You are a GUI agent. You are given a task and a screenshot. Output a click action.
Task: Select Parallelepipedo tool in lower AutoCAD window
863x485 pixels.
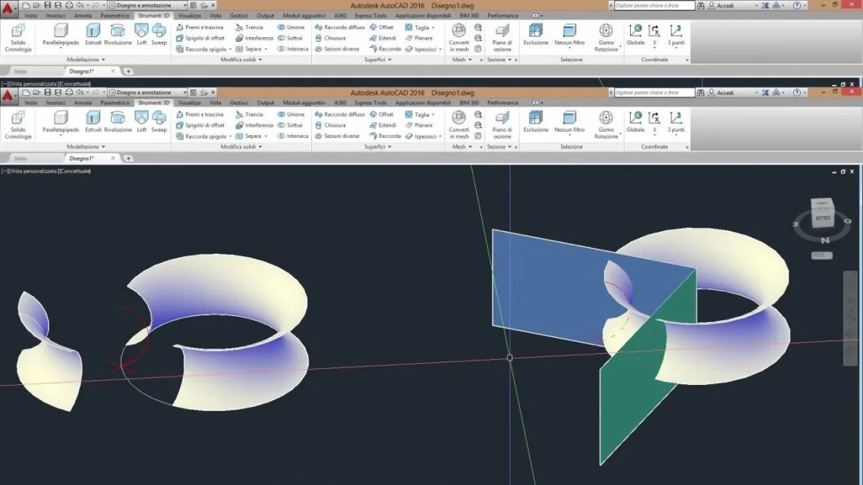(x=61, y=122)
